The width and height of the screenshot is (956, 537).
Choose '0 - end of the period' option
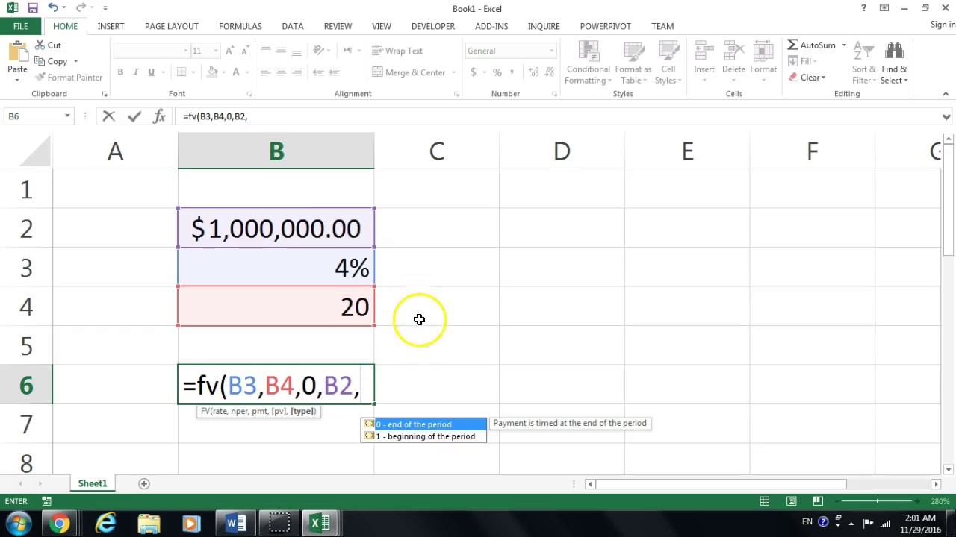(x=423, y=424)
